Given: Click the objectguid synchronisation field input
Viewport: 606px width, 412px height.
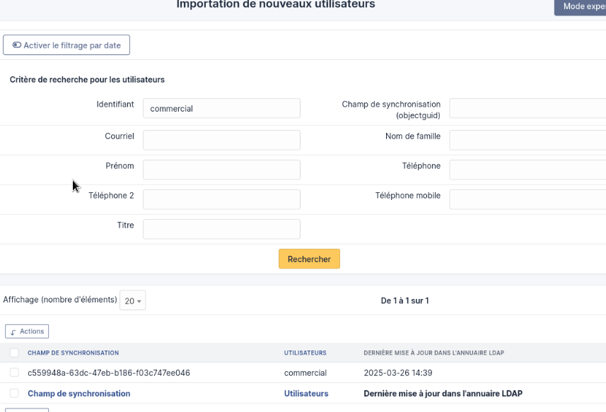Looking at the screenshot, I should (x=527, y=108).
